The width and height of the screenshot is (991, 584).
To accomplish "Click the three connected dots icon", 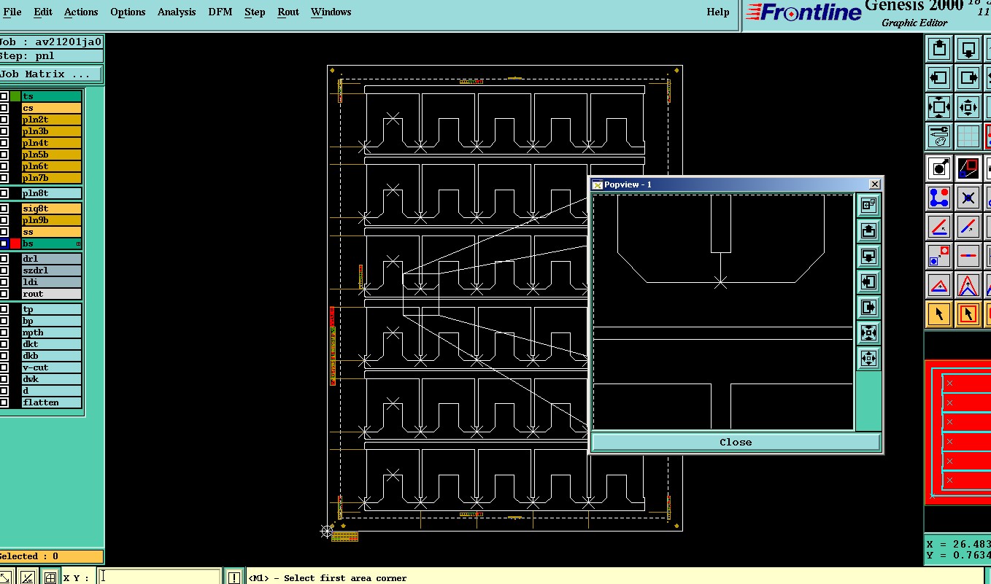I will tap(939, 198).
